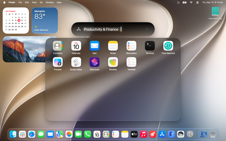Open the Apps launcher in the Dock
226x141 pixels.
click(x=22, y=134)
